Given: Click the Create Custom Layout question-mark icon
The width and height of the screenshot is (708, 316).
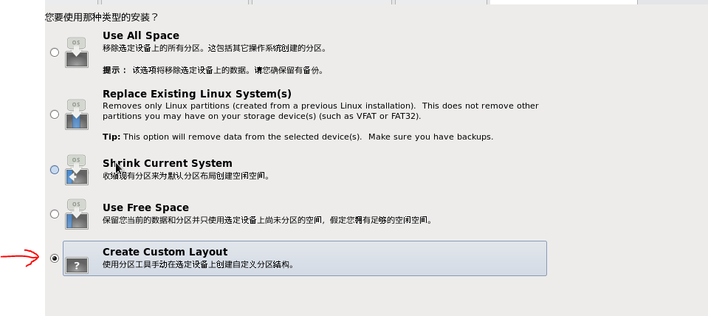Looking at the screenshot, I should (77, 265).
